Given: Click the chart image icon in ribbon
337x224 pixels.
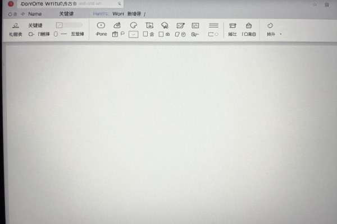Looking at the screenshot, I should (x=195, y=26).
